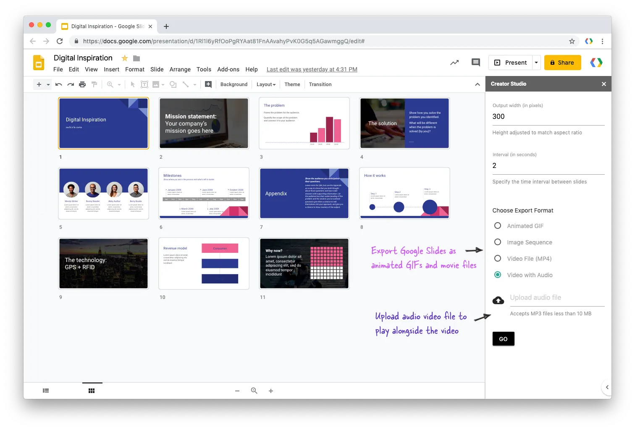Choose Image Sequence export format
The height and width of the screenshot is (430, 635).
tap(498, 242)
